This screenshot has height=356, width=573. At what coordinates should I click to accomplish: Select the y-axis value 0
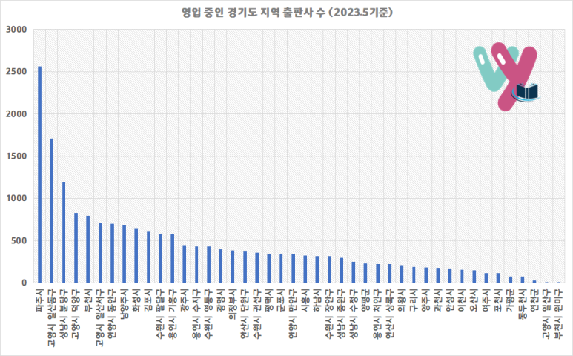(24, 283)
